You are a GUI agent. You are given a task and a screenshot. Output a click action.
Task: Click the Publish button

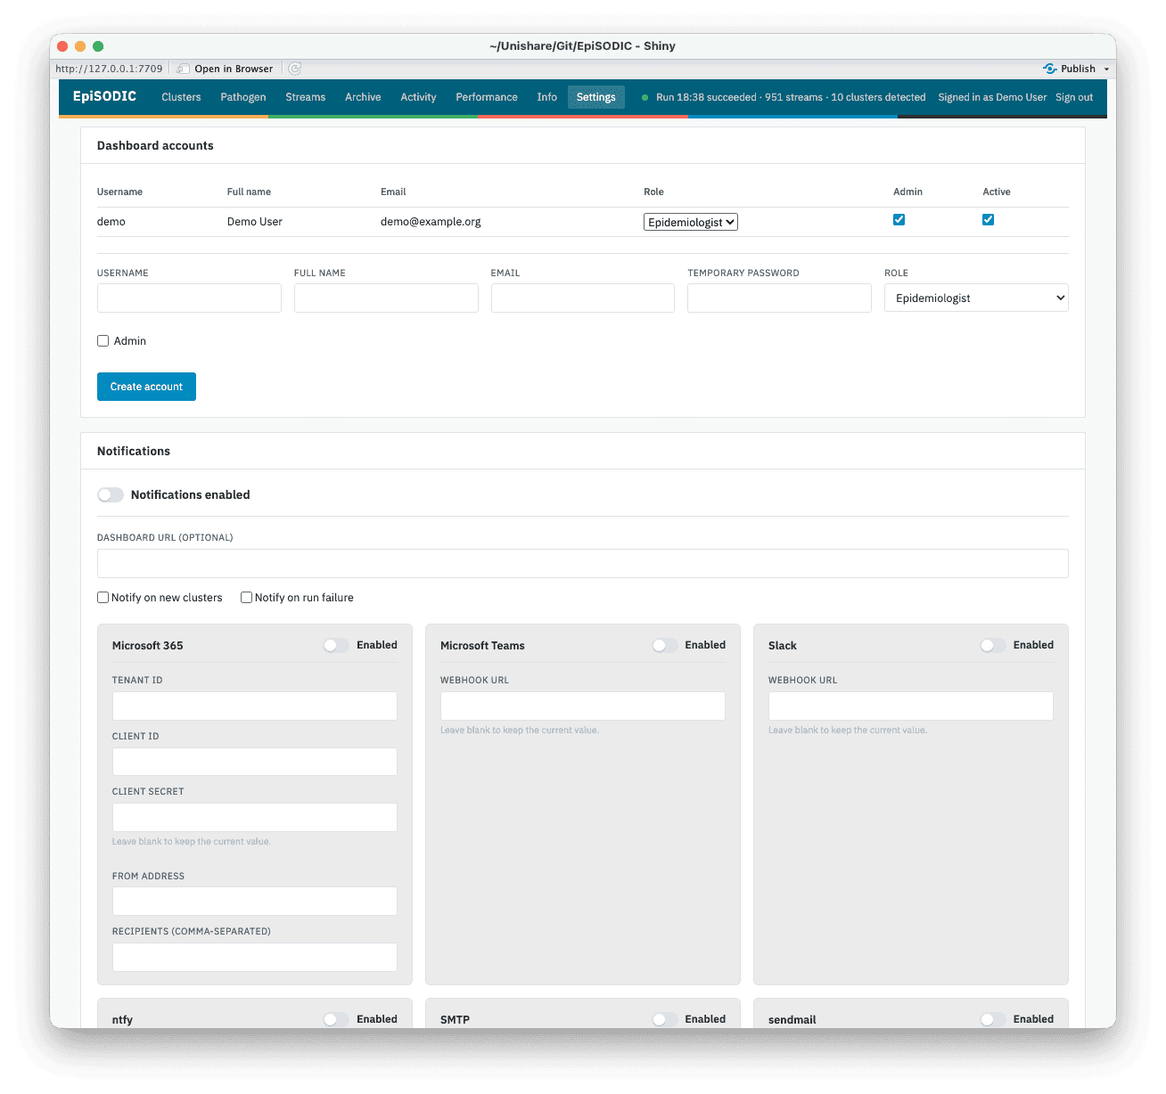1070,69
